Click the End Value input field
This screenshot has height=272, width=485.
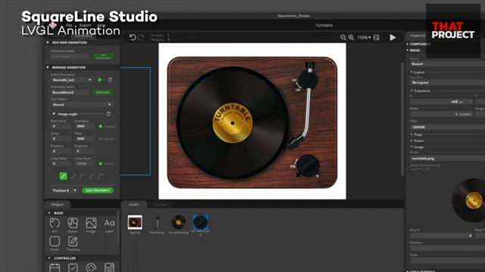(84, 126)
